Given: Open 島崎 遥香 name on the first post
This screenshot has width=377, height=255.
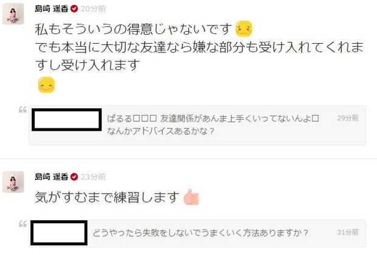Looking at the screenshot, I should click(x=52, y=9).
